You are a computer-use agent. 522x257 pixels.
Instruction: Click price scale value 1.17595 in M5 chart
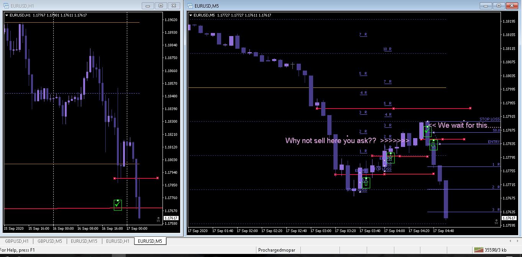tap(509, 226)
